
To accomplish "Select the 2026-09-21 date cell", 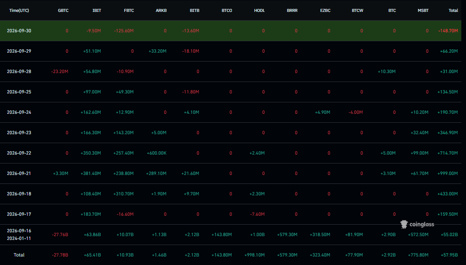I will tap(19, 174).
